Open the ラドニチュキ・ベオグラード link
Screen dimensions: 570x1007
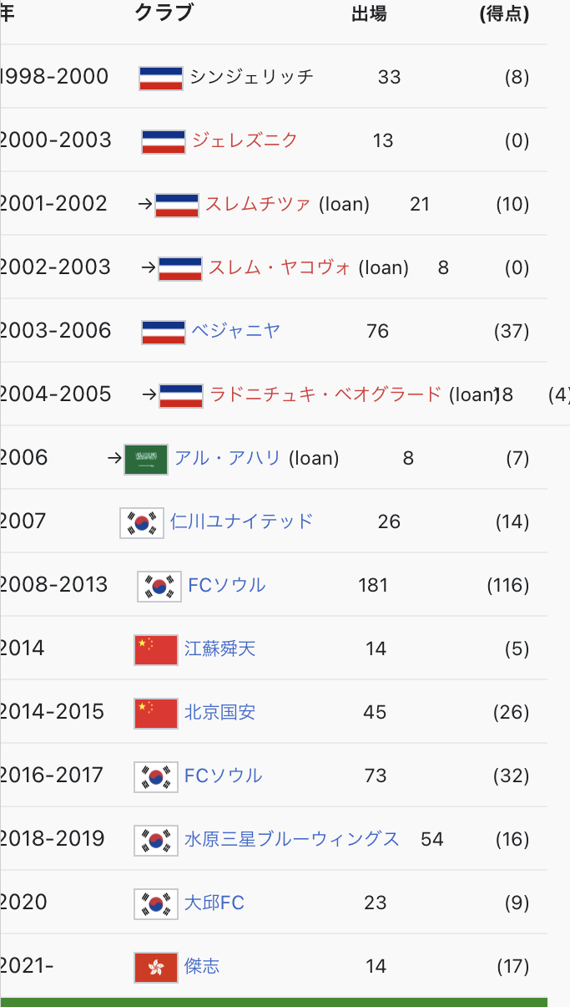pyautogui.click(x=325, y=394)
